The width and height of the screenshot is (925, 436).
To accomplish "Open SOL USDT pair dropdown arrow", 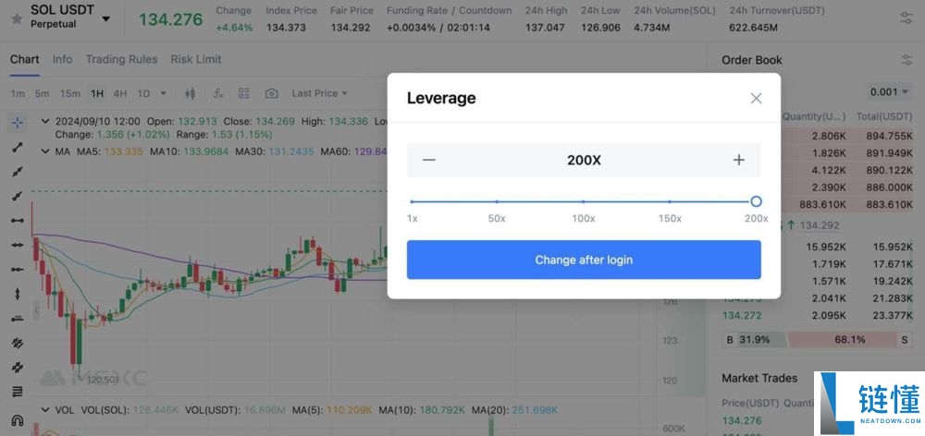I will point(106,18).
